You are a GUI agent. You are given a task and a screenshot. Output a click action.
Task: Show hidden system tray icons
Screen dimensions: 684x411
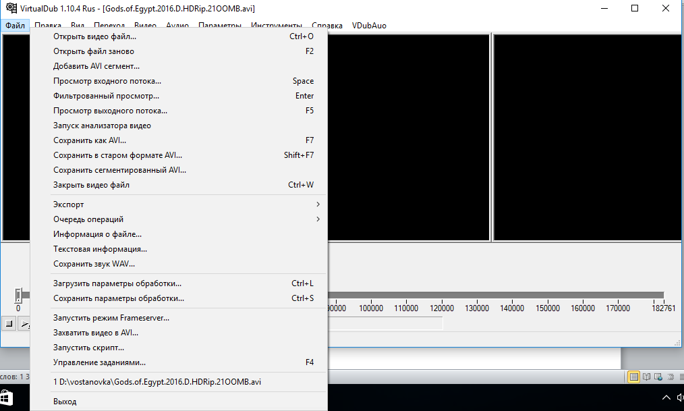[666, 398]
